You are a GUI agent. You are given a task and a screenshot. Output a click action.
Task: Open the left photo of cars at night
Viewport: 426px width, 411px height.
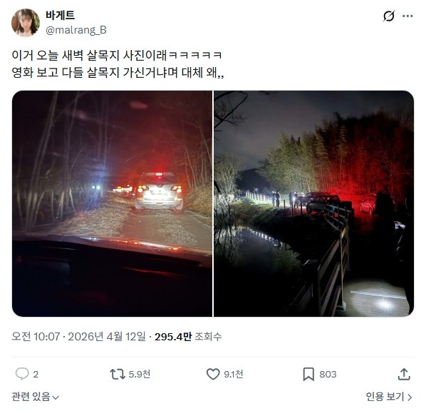click(112, 203)
